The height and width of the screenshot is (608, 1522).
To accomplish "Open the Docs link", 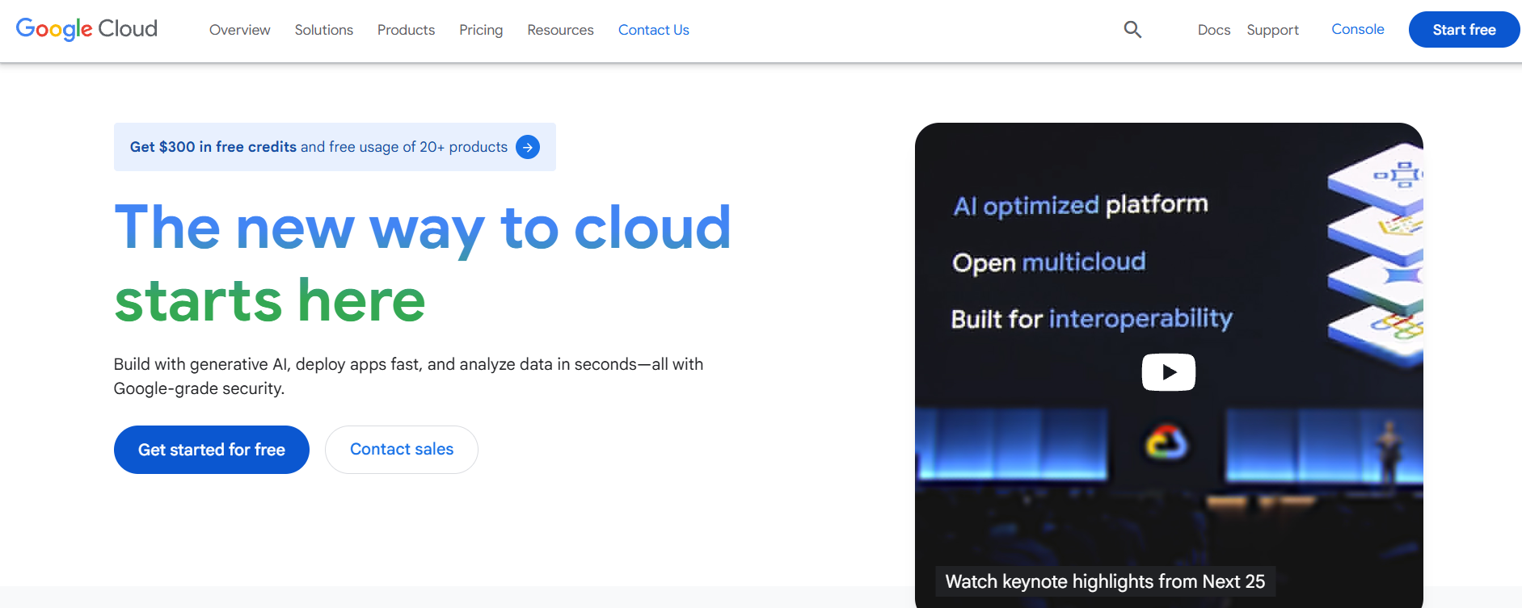I will coord(1213,30).
